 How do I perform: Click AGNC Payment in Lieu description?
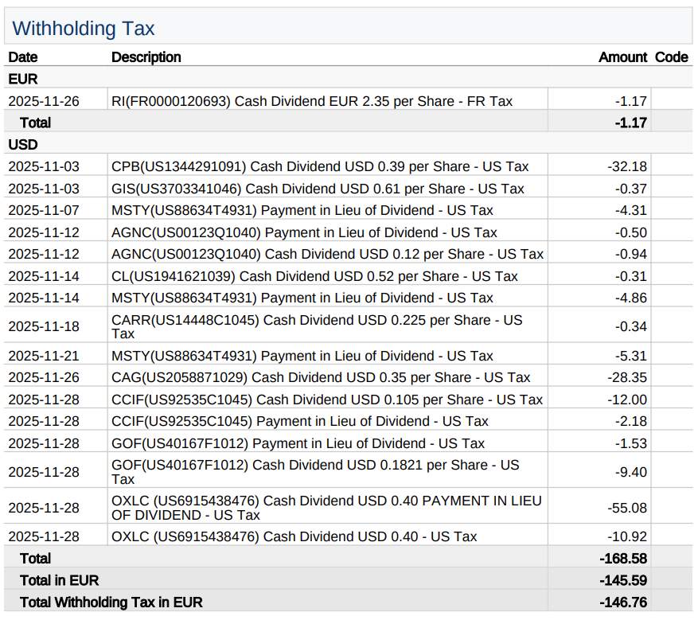(x=304, y=232)
